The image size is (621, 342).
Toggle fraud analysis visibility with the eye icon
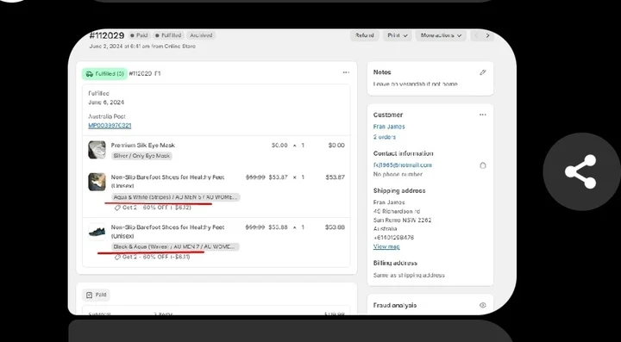click(482, 305)
